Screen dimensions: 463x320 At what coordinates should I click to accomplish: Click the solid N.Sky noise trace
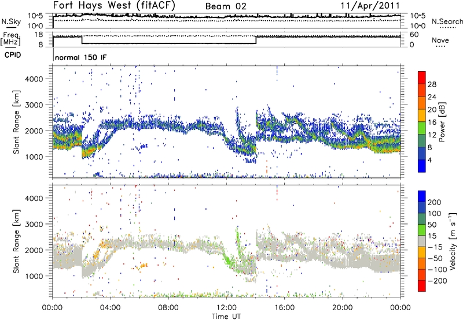(226, 17)
